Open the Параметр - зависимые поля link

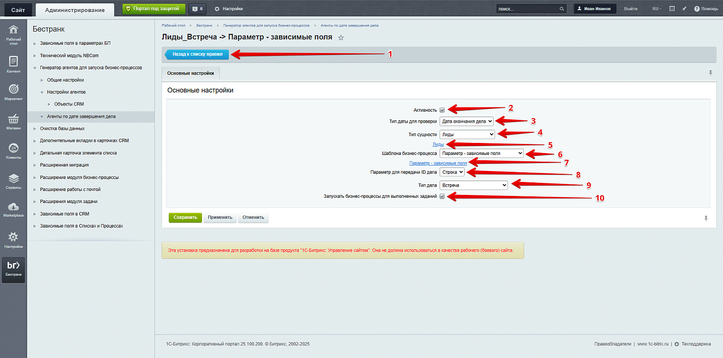438,163
